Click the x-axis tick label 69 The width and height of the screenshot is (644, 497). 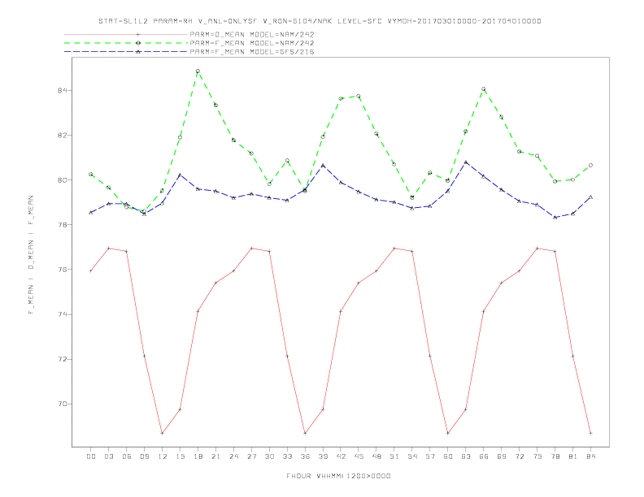point(502,456)
